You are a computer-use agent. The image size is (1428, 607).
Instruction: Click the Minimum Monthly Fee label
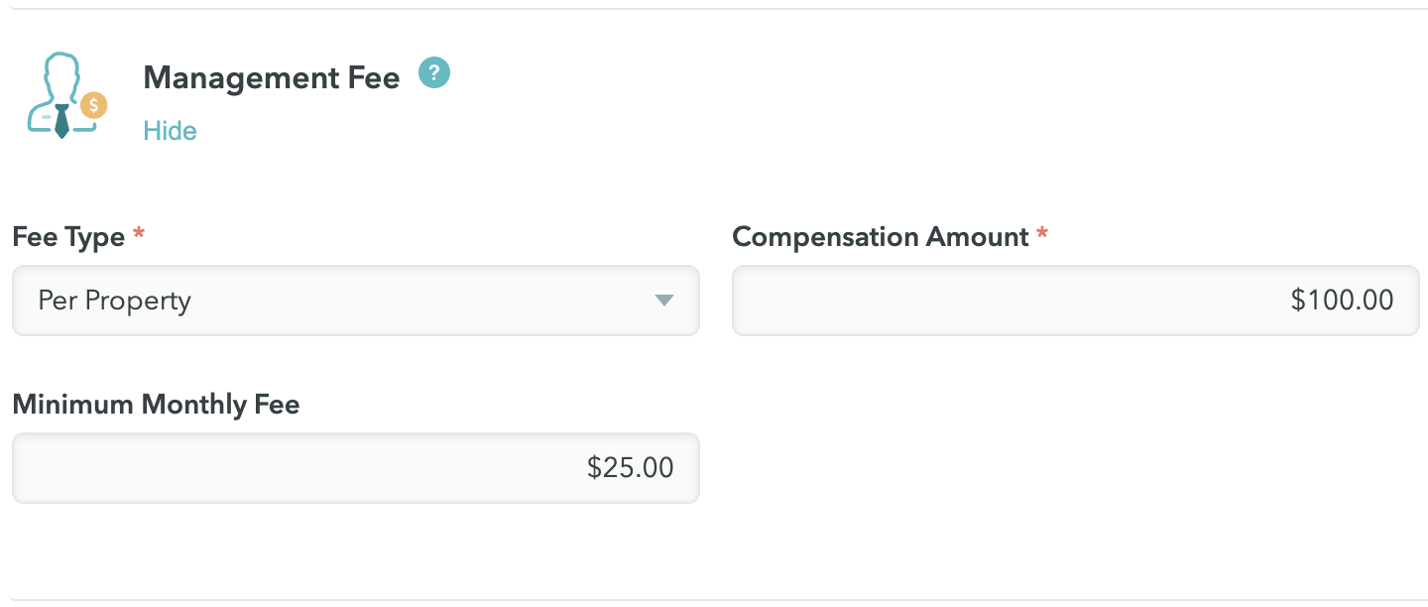point(156,405)
